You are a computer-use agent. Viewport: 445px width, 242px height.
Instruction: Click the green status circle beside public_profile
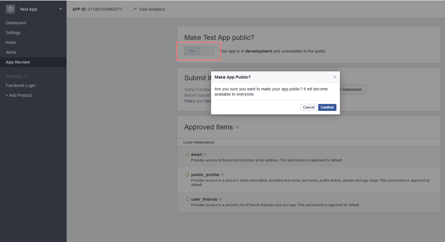click(187, 175)
